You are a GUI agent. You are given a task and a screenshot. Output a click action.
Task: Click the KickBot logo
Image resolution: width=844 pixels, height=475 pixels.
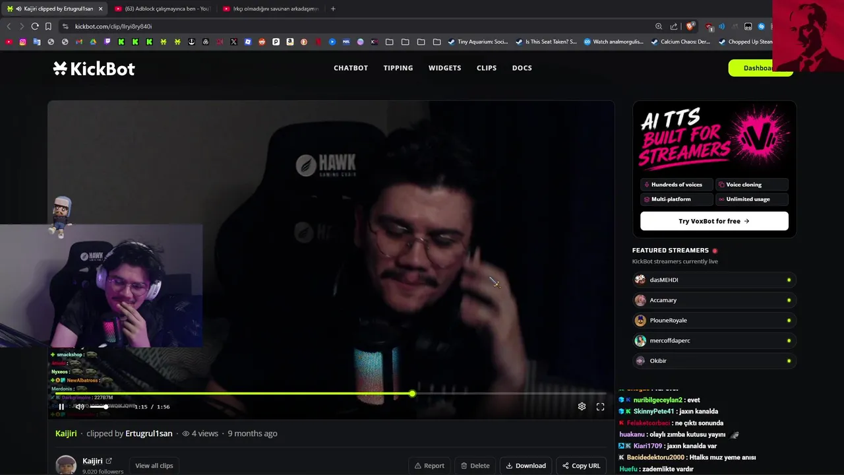point(94,68)
